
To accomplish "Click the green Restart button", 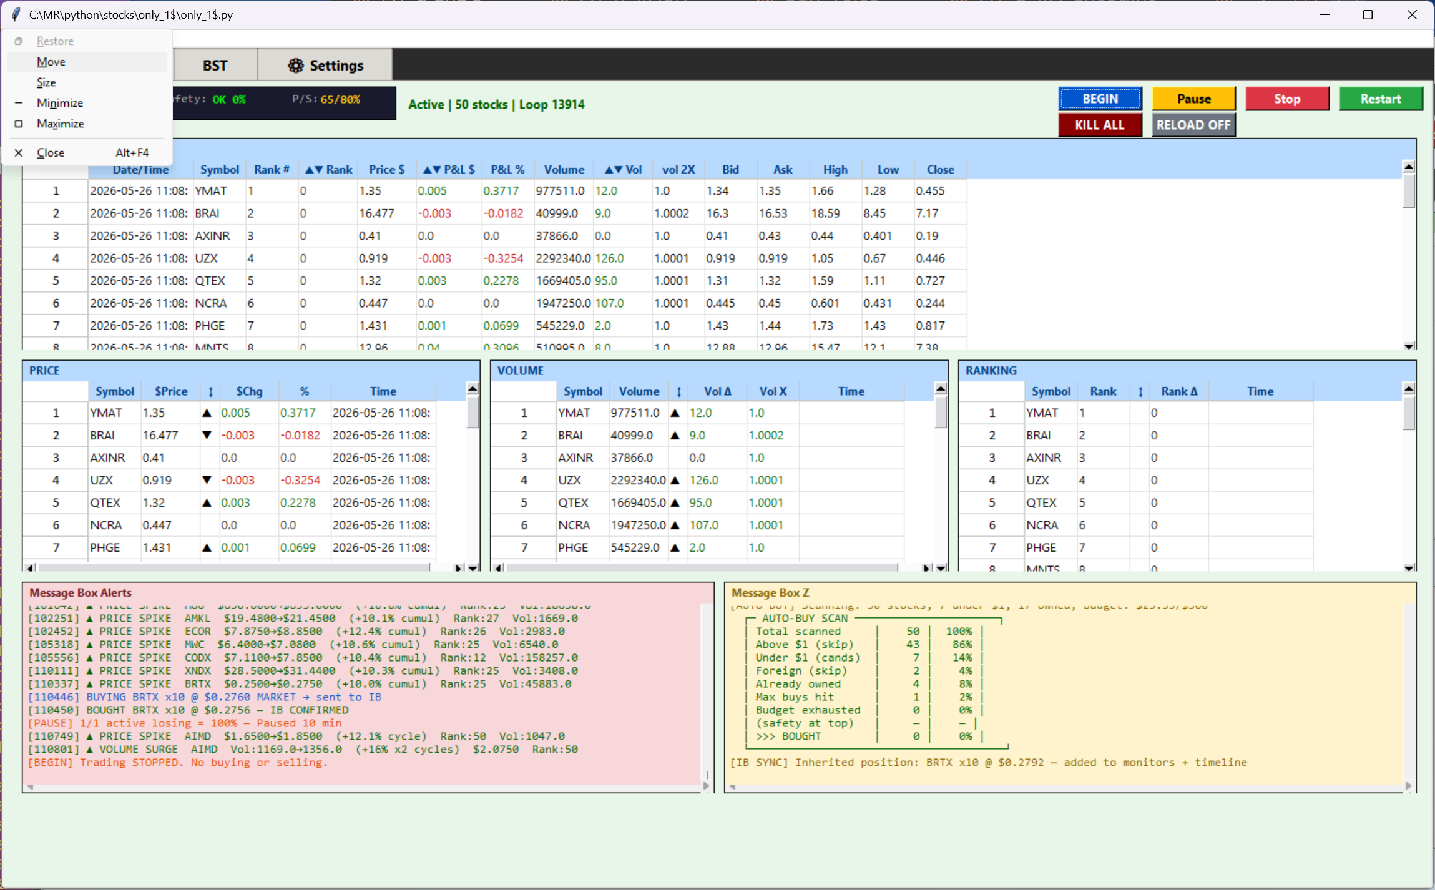I will (x=1381, y=99).
